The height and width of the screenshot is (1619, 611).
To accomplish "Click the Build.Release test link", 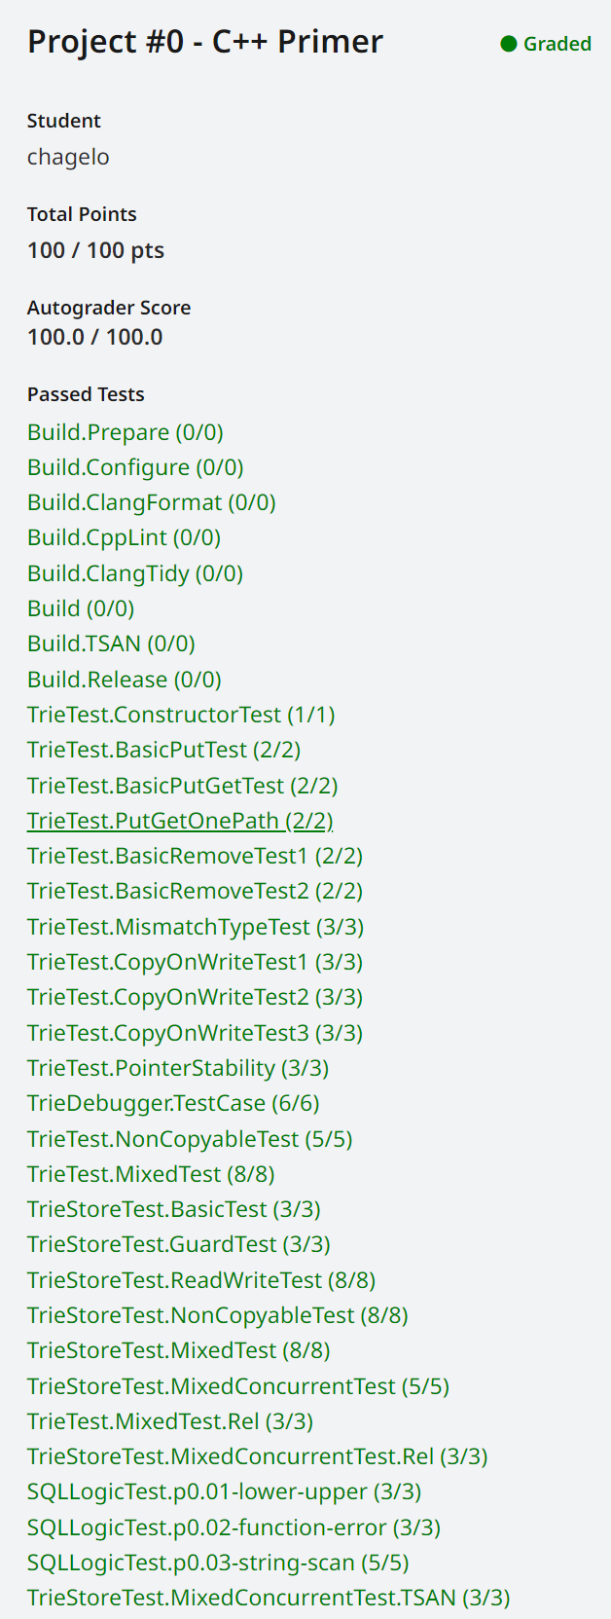I will (124, 680).
